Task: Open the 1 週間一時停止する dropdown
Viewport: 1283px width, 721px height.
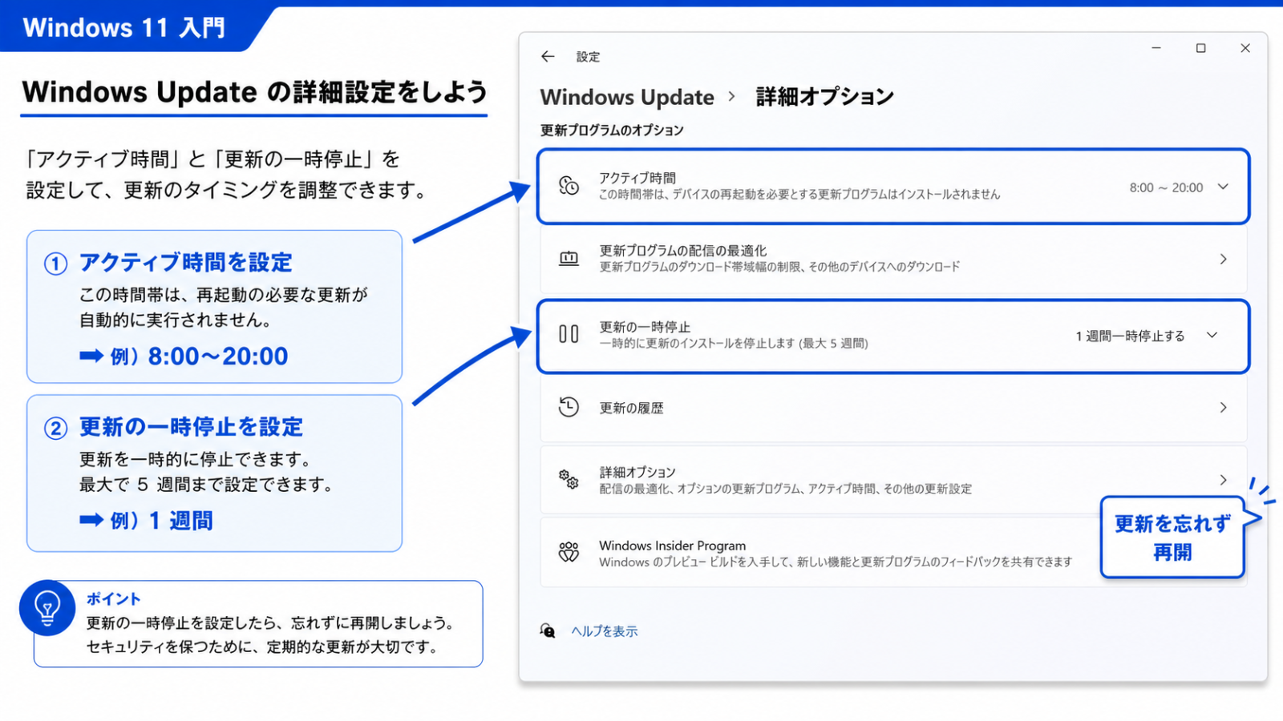Action: [x=1147, y=336]
